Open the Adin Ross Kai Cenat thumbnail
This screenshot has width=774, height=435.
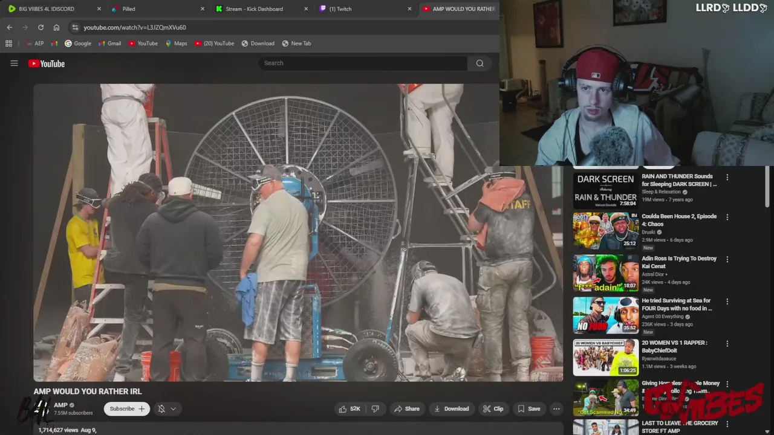pyautogui.click(x=605, y=273)
